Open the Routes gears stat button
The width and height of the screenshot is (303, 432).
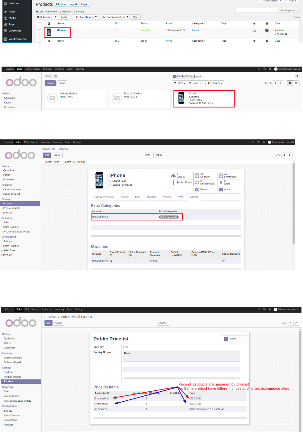point(205,189)
